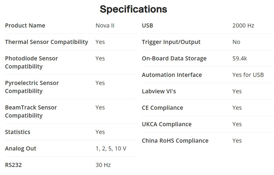Click the Trigger Input/Output label

pos(171,42)
